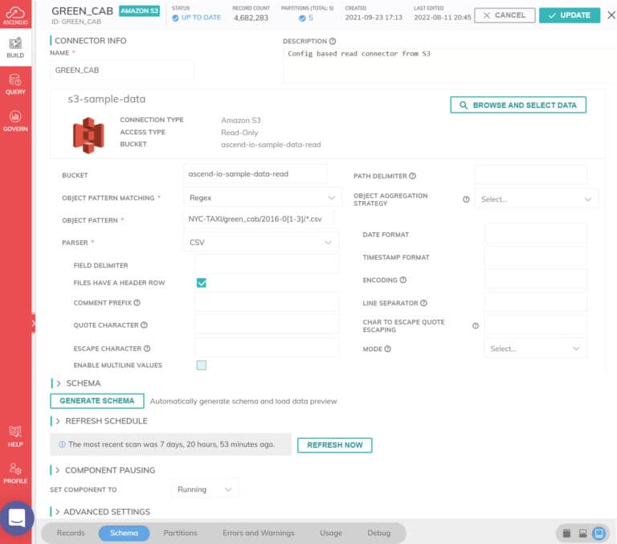The width and height of the screenshot is (617, 544).
Task: Expand the collapsed sidebar arrow handle
Action: click(x=34, y=323)
